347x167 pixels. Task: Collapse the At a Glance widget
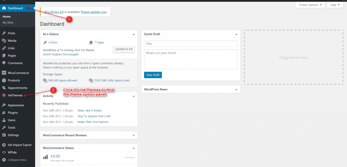[134, 34]
